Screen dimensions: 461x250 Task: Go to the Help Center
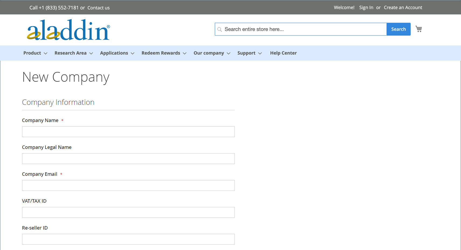[283, 53]
